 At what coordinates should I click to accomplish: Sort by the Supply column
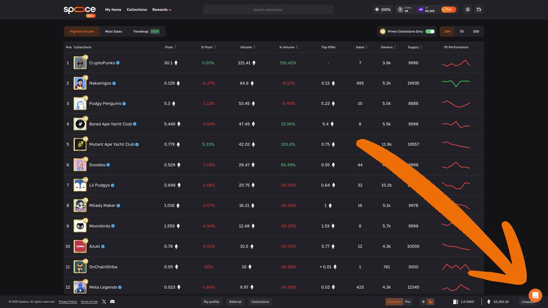[415, 47]
